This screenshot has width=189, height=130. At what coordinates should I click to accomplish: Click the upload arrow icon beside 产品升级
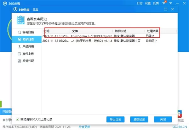[19, 46]
